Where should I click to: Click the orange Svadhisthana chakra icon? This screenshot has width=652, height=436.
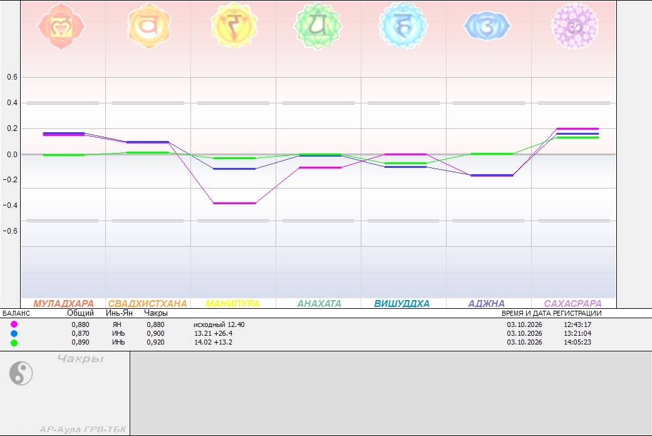point(149,26)
